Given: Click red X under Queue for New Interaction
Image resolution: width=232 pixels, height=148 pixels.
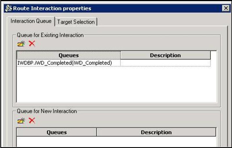Looking at the screenshot, I should click(x=32, y=121).
